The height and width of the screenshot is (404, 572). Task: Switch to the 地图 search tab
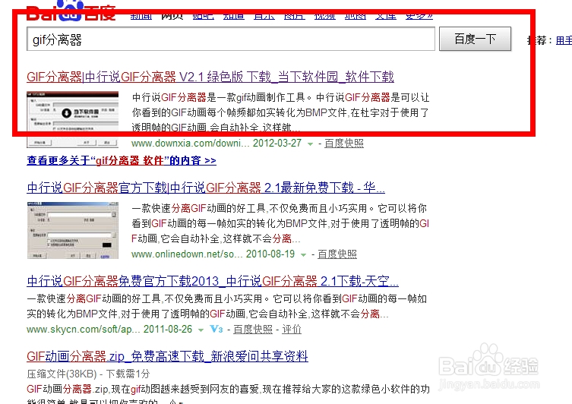356,16
